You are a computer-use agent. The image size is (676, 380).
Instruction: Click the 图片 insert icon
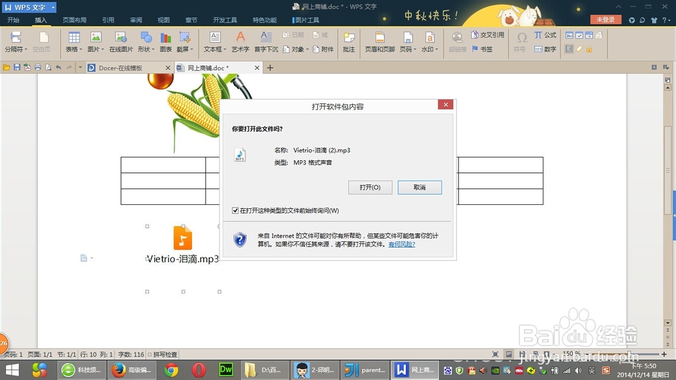95,37
